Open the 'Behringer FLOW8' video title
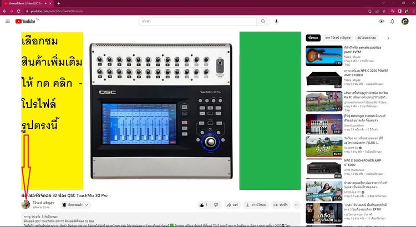This screenshot has height=227, width=416. pos(365,118)
